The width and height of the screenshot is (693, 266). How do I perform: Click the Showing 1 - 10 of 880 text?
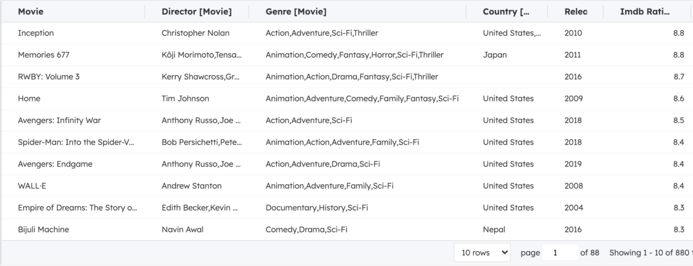[651, 253]
